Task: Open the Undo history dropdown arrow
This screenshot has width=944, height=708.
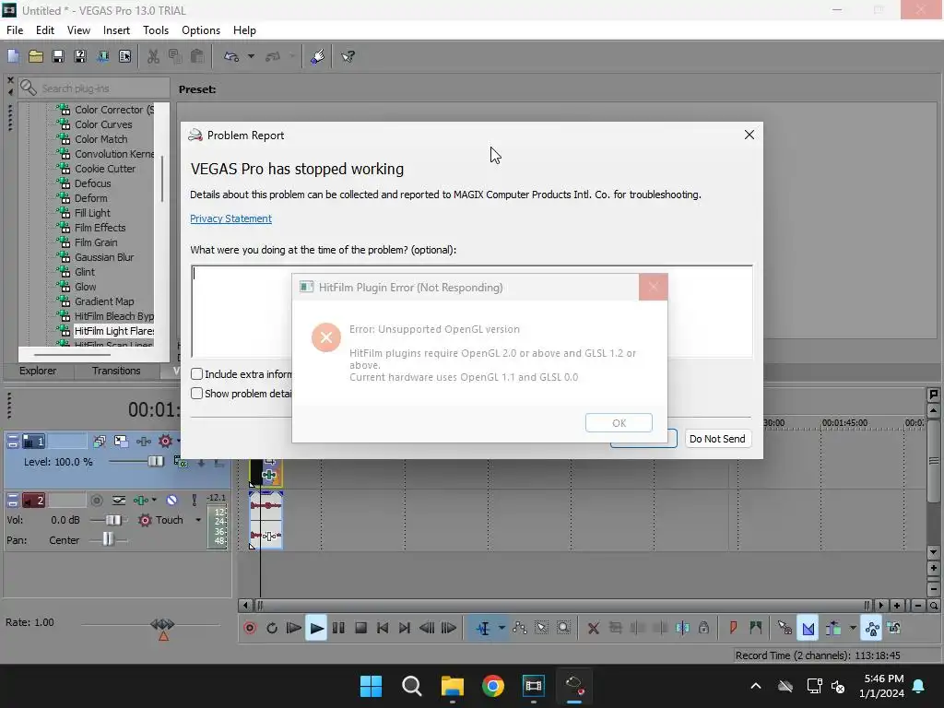Action: 251,56
